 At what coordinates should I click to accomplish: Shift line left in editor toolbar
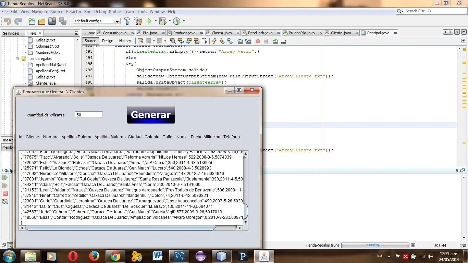pyautogui.click(x=240, y=41)
